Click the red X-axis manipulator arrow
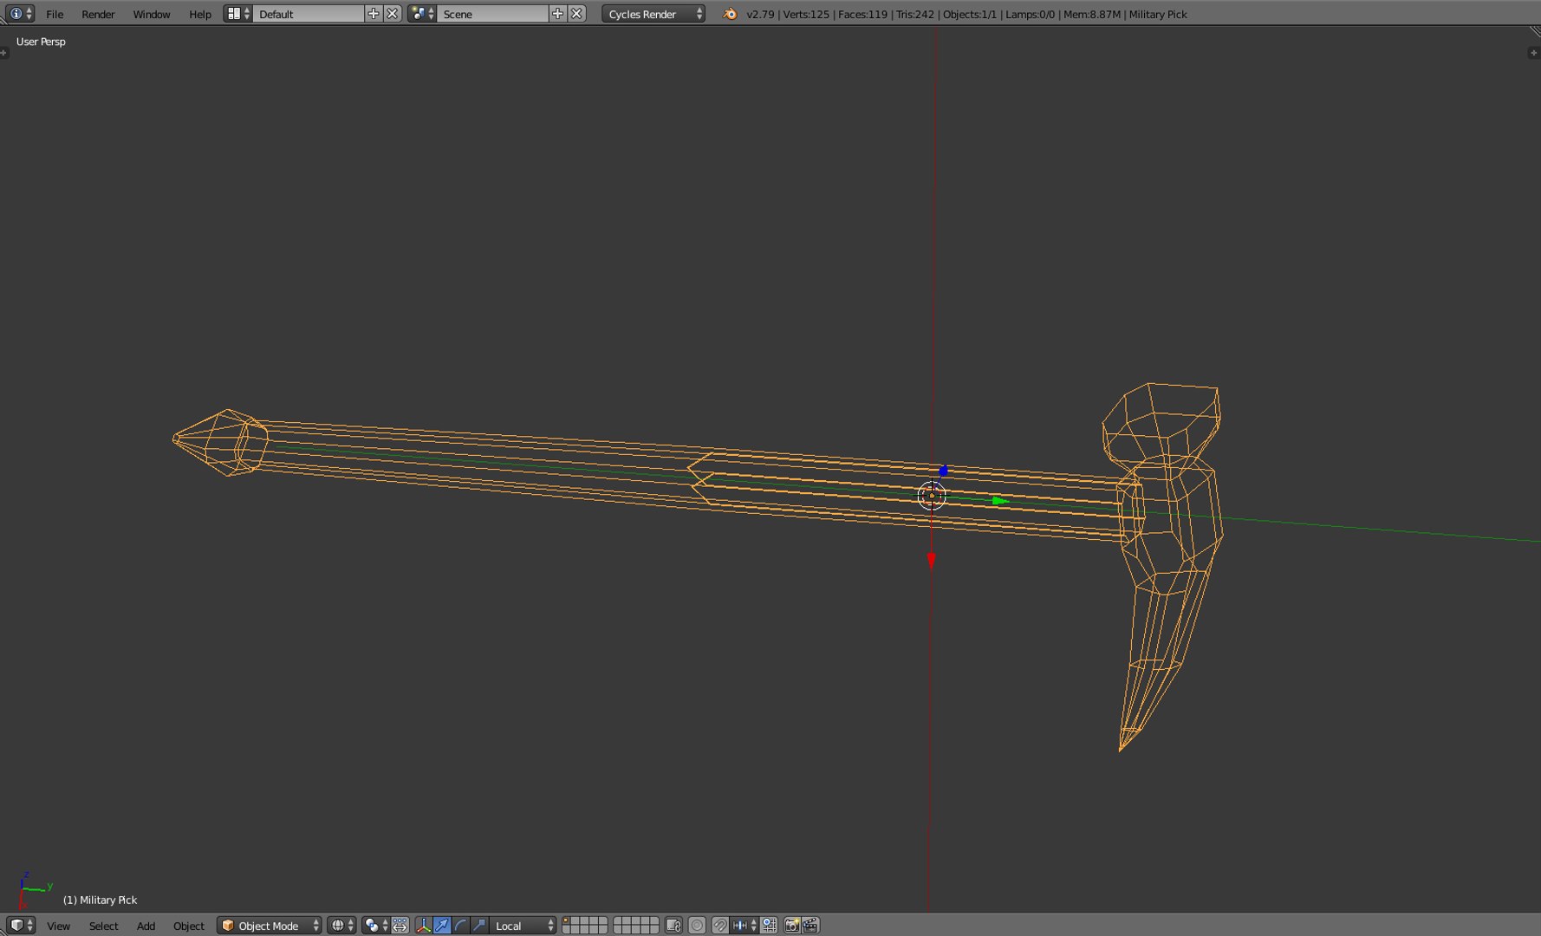Viewport: 1541px width, 936px height. click(932, 562)
